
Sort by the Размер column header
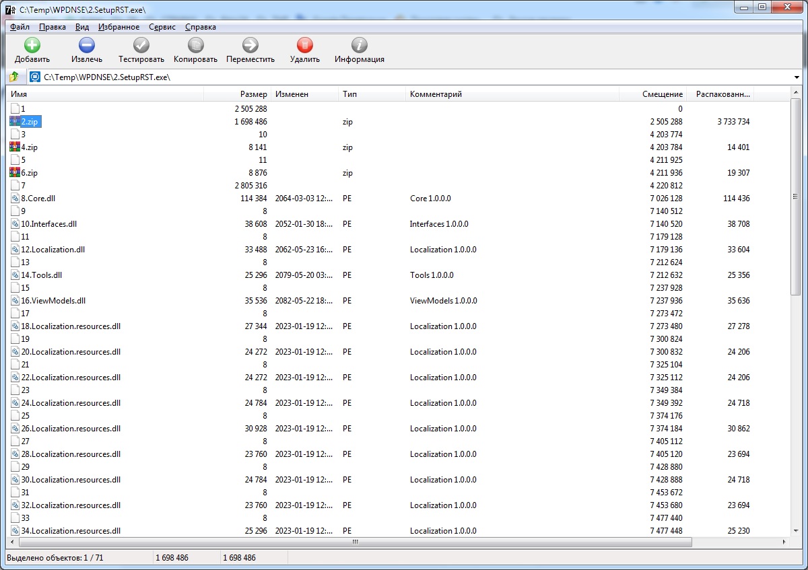click(253, 94)
